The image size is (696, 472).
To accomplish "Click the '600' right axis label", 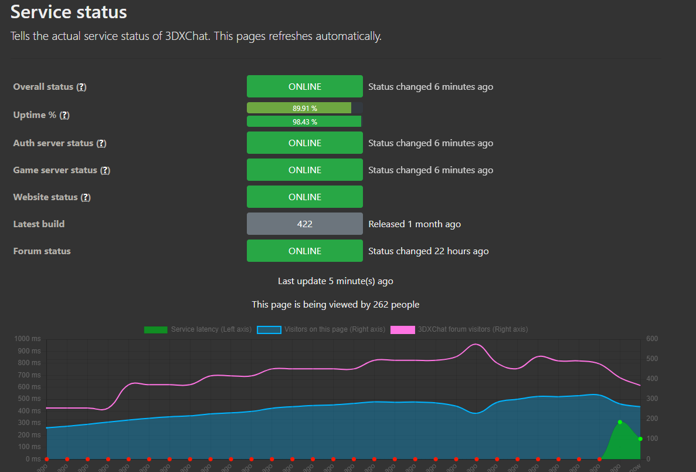I will click(x=652, y=339).
